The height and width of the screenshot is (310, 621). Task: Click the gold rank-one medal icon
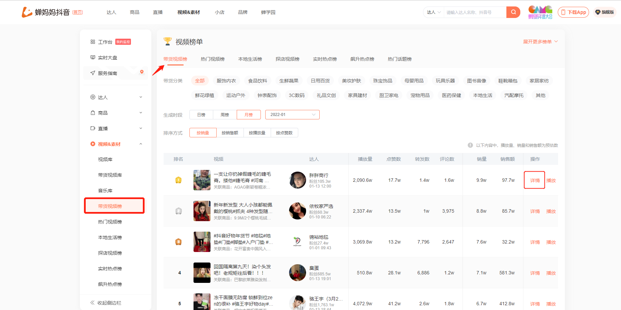pos(179,180)
